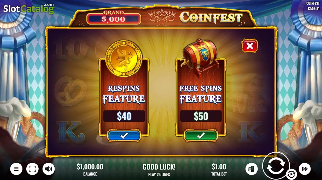Click the $1.00 total bet display
Screen dimensions: 322x180
coord(219,170)
